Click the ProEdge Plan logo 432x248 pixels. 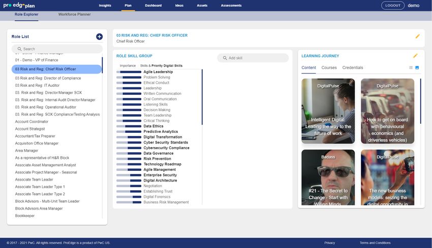[x=19, y=5]
